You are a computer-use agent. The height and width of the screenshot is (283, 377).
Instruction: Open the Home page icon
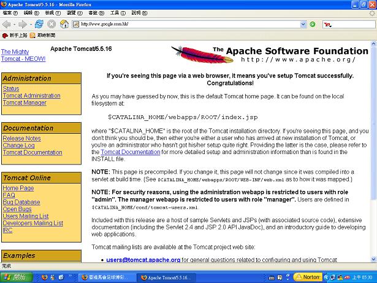(64, 24)
